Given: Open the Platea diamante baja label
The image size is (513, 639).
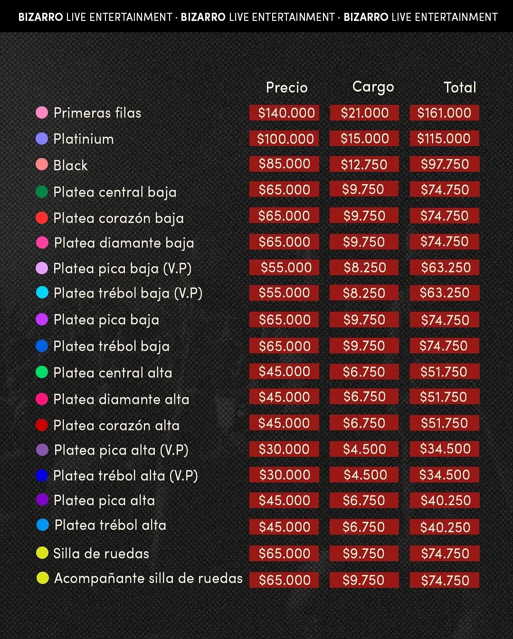Looking at the screenshot, I should (x=124, y=243).
